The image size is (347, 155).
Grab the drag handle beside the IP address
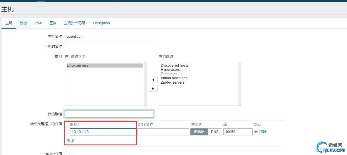coord(68,132)
